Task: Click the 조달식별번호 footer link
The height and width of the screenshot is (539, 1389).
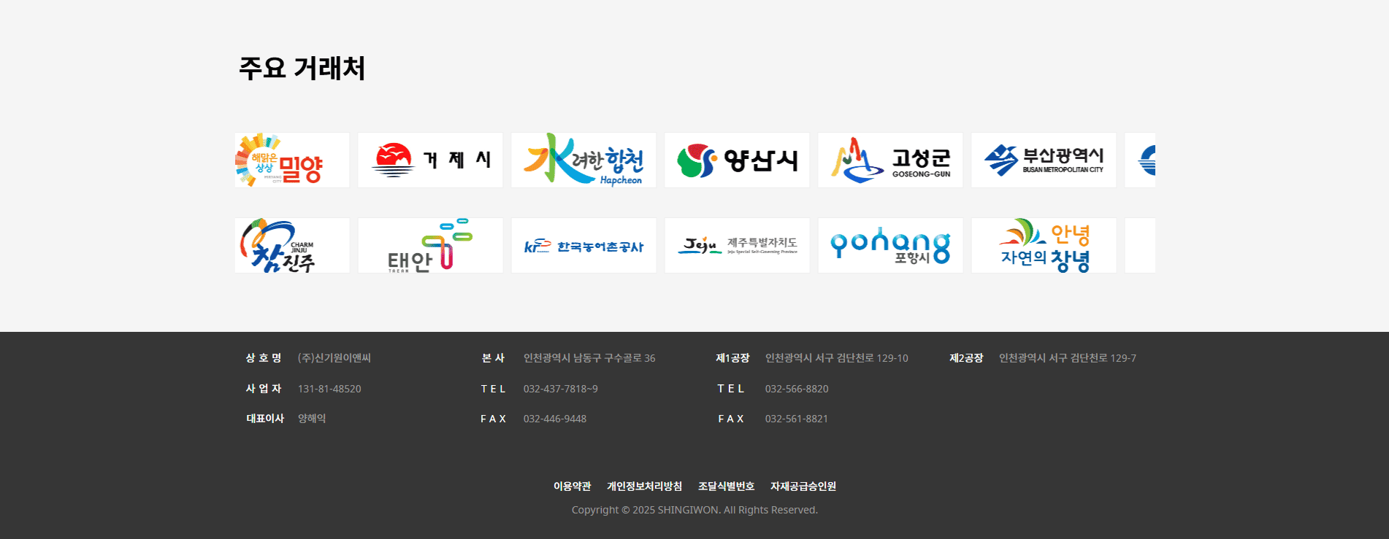Action: [x=726, y=486]
